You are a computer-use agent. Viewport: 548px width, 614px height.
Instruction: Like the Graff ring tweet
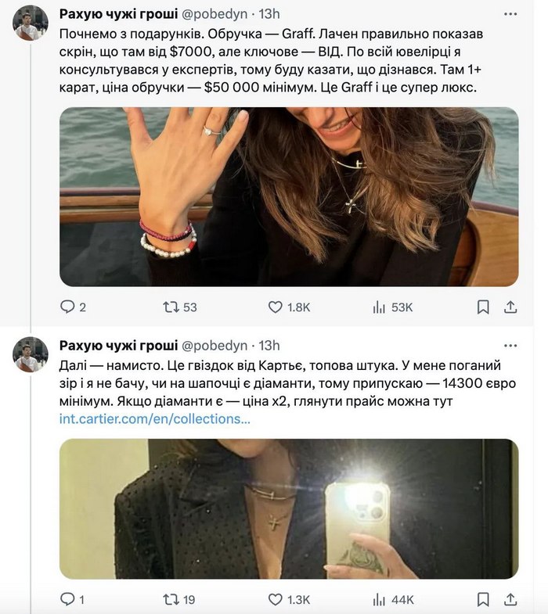(x=276, y=307)
